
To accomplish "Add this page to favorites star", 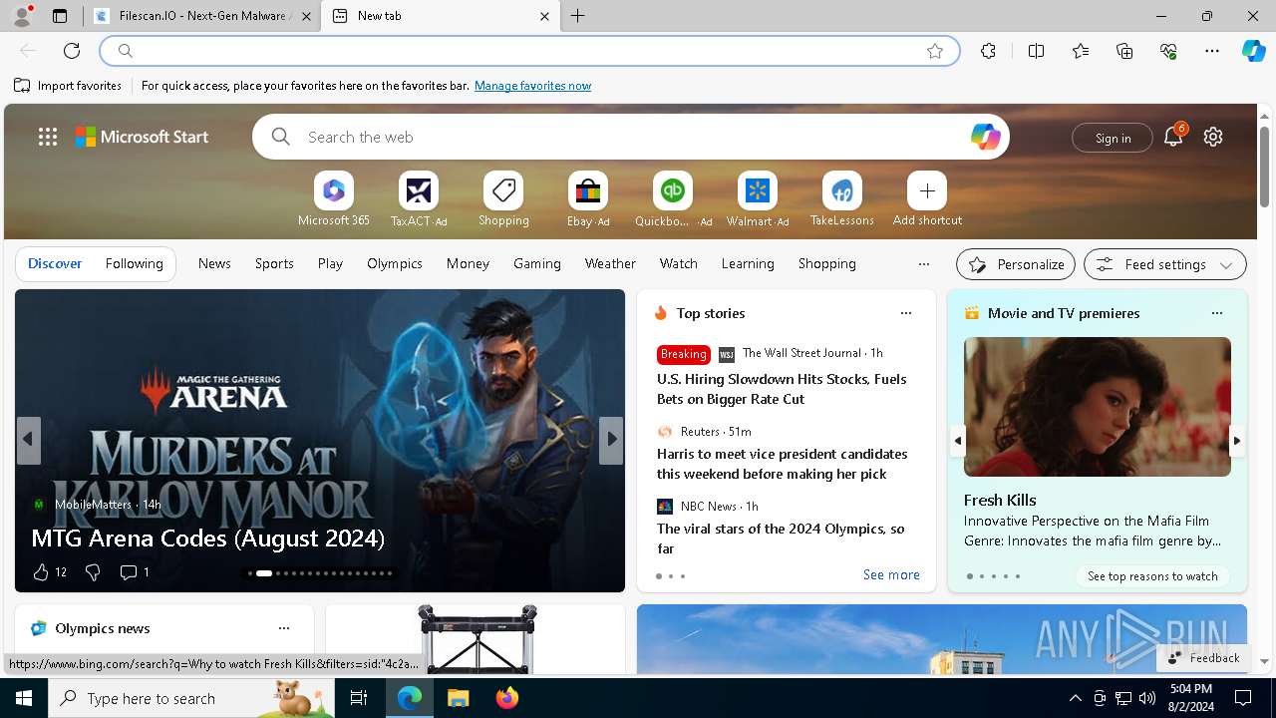I will (935, 51).
